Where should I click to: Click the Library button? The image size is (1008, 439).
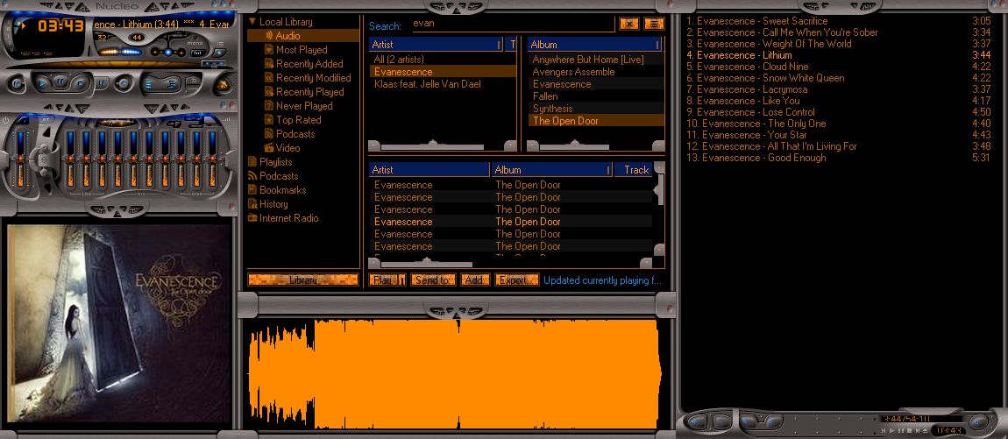302,280
